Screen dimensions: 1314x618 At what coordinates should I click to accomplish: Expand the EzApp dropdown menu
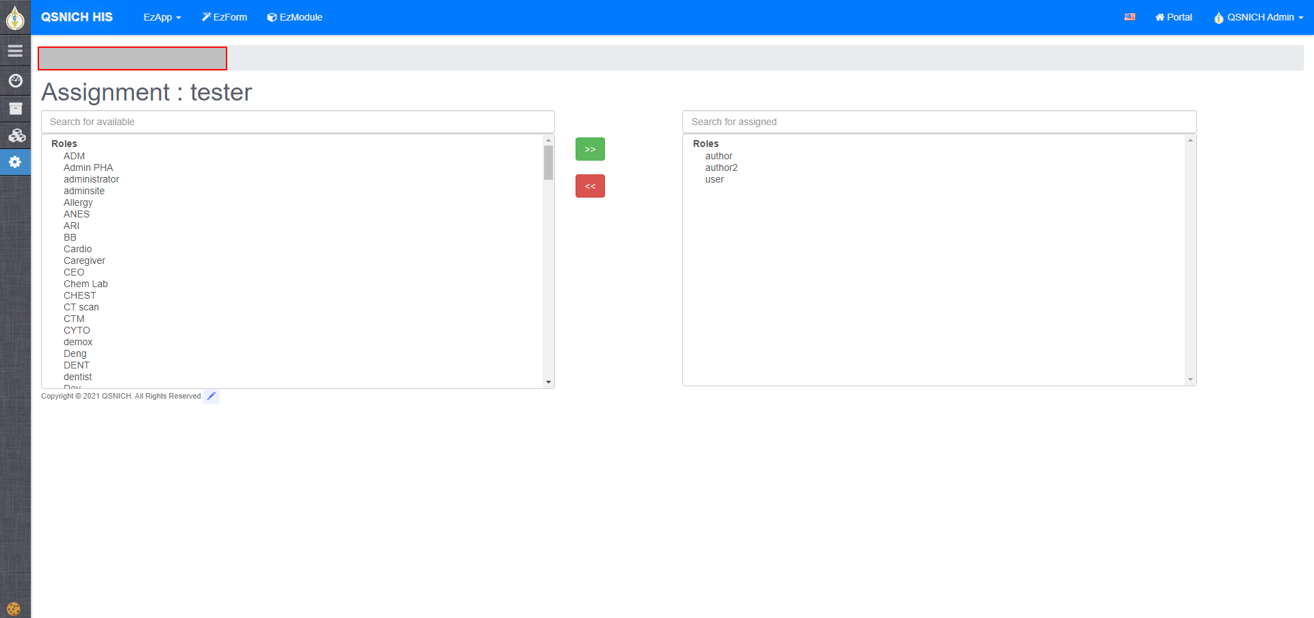coord(162,17)
